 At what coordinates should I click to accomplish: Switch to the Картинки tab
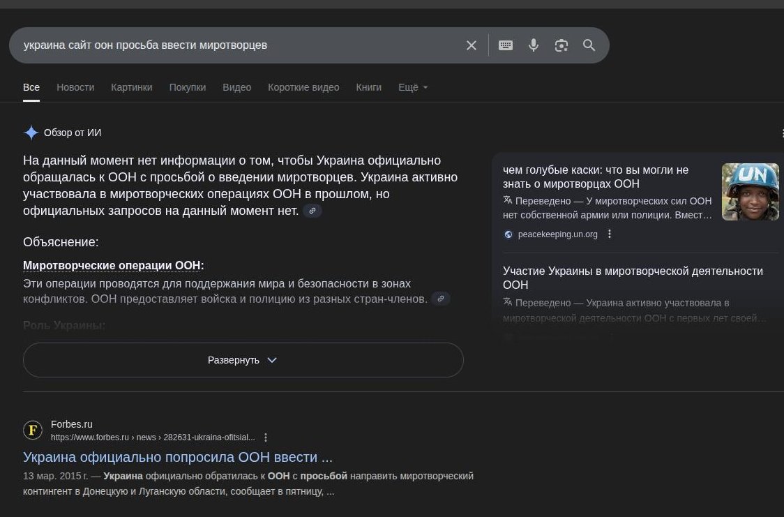coord(132,87)
